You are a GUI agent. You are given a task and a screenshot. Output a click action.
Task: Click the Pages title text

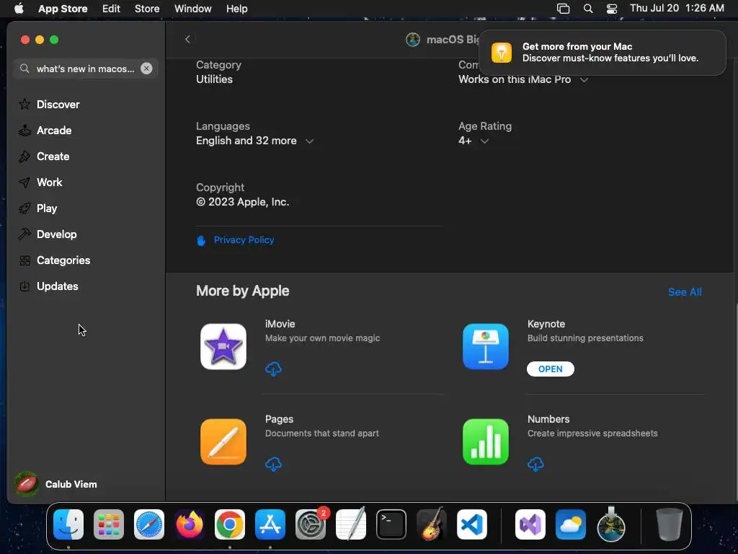tap(279, 419)
